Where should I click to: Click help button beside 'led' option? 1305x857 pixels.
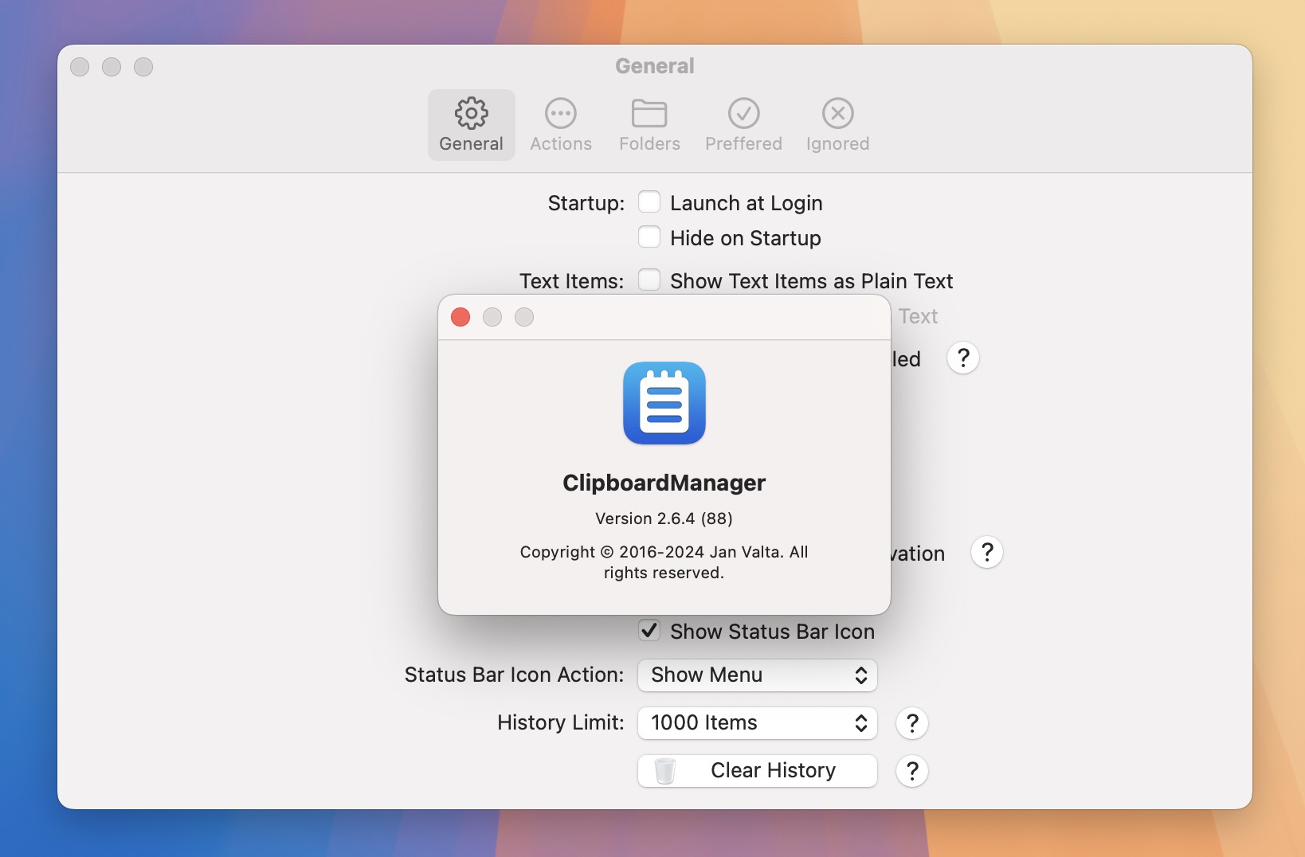(x=963, y=358)
